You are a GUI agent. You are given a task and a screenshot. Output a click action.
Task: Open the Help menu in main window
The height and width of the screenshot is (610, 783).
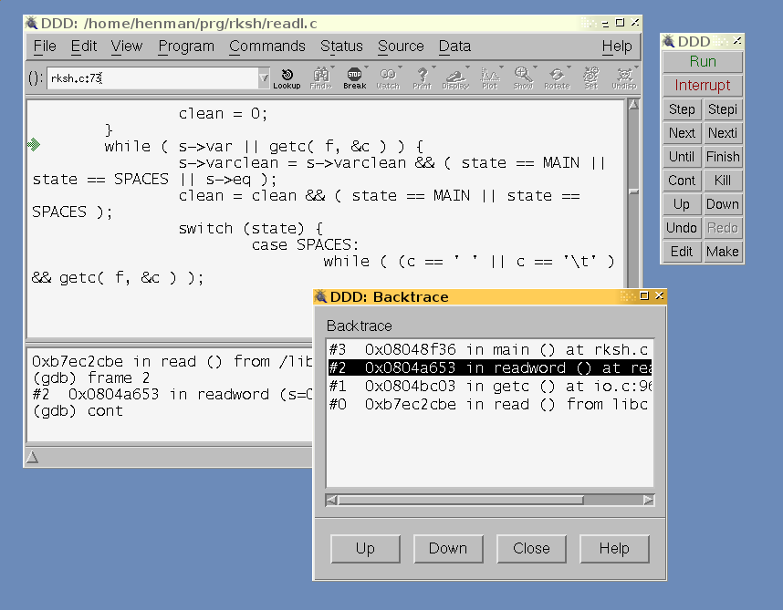point(617,46)
